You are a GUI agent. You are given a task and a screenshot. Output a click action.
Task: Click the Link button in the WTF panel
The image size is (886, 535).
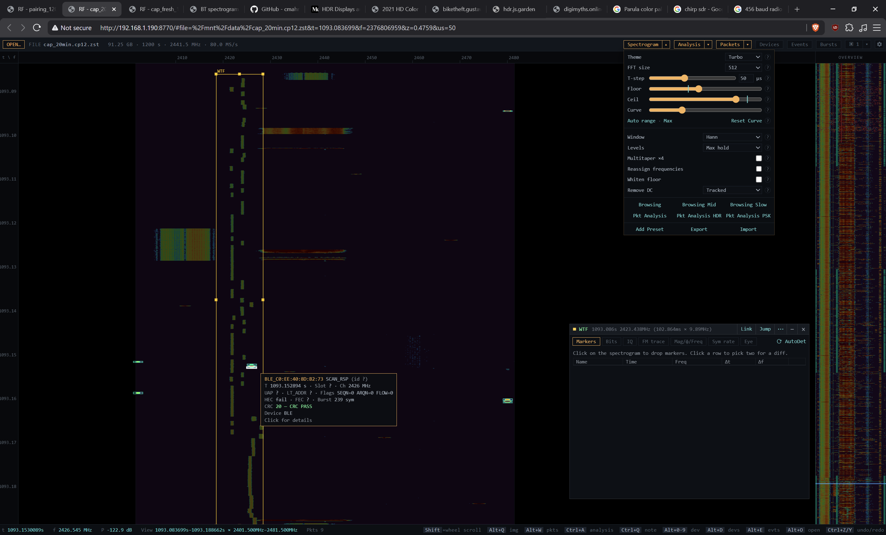tap(746, 329)
